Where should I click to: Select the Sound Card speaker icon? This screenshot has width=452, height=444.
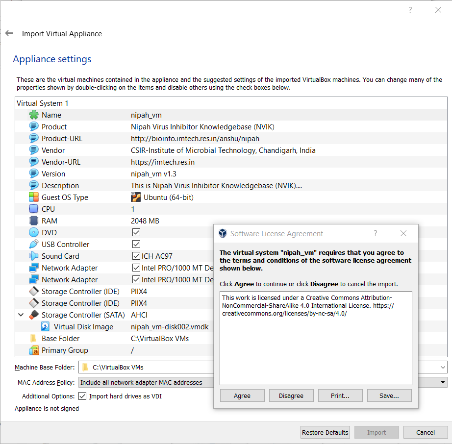click(x=33, y=256)
